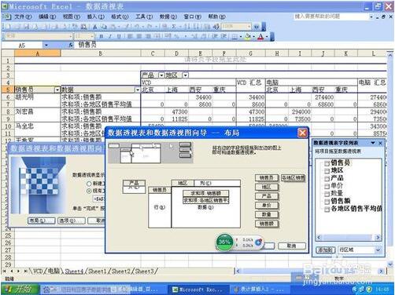Screen dimensions: 395x295
Task: Select 销售额 in the field list pane
Action: (340, 201)
